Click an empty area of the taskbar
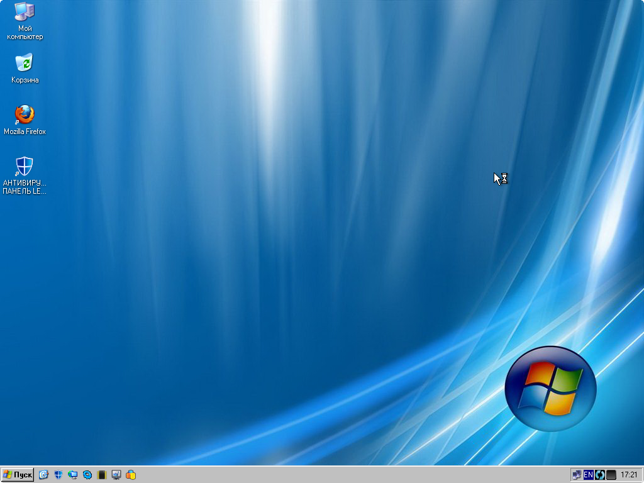This screenshot has width=644, height=483. [x=346, y=475]
